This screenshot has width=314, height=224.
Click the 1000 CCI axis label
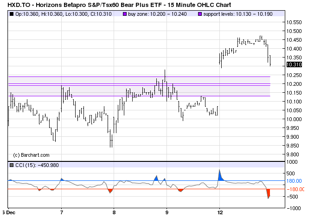pos(292,162)
